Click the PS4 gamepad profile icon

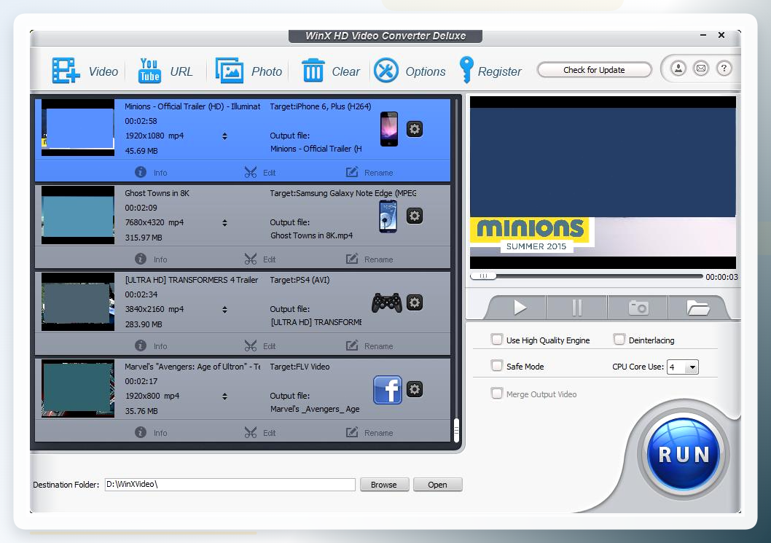[386, 302]
